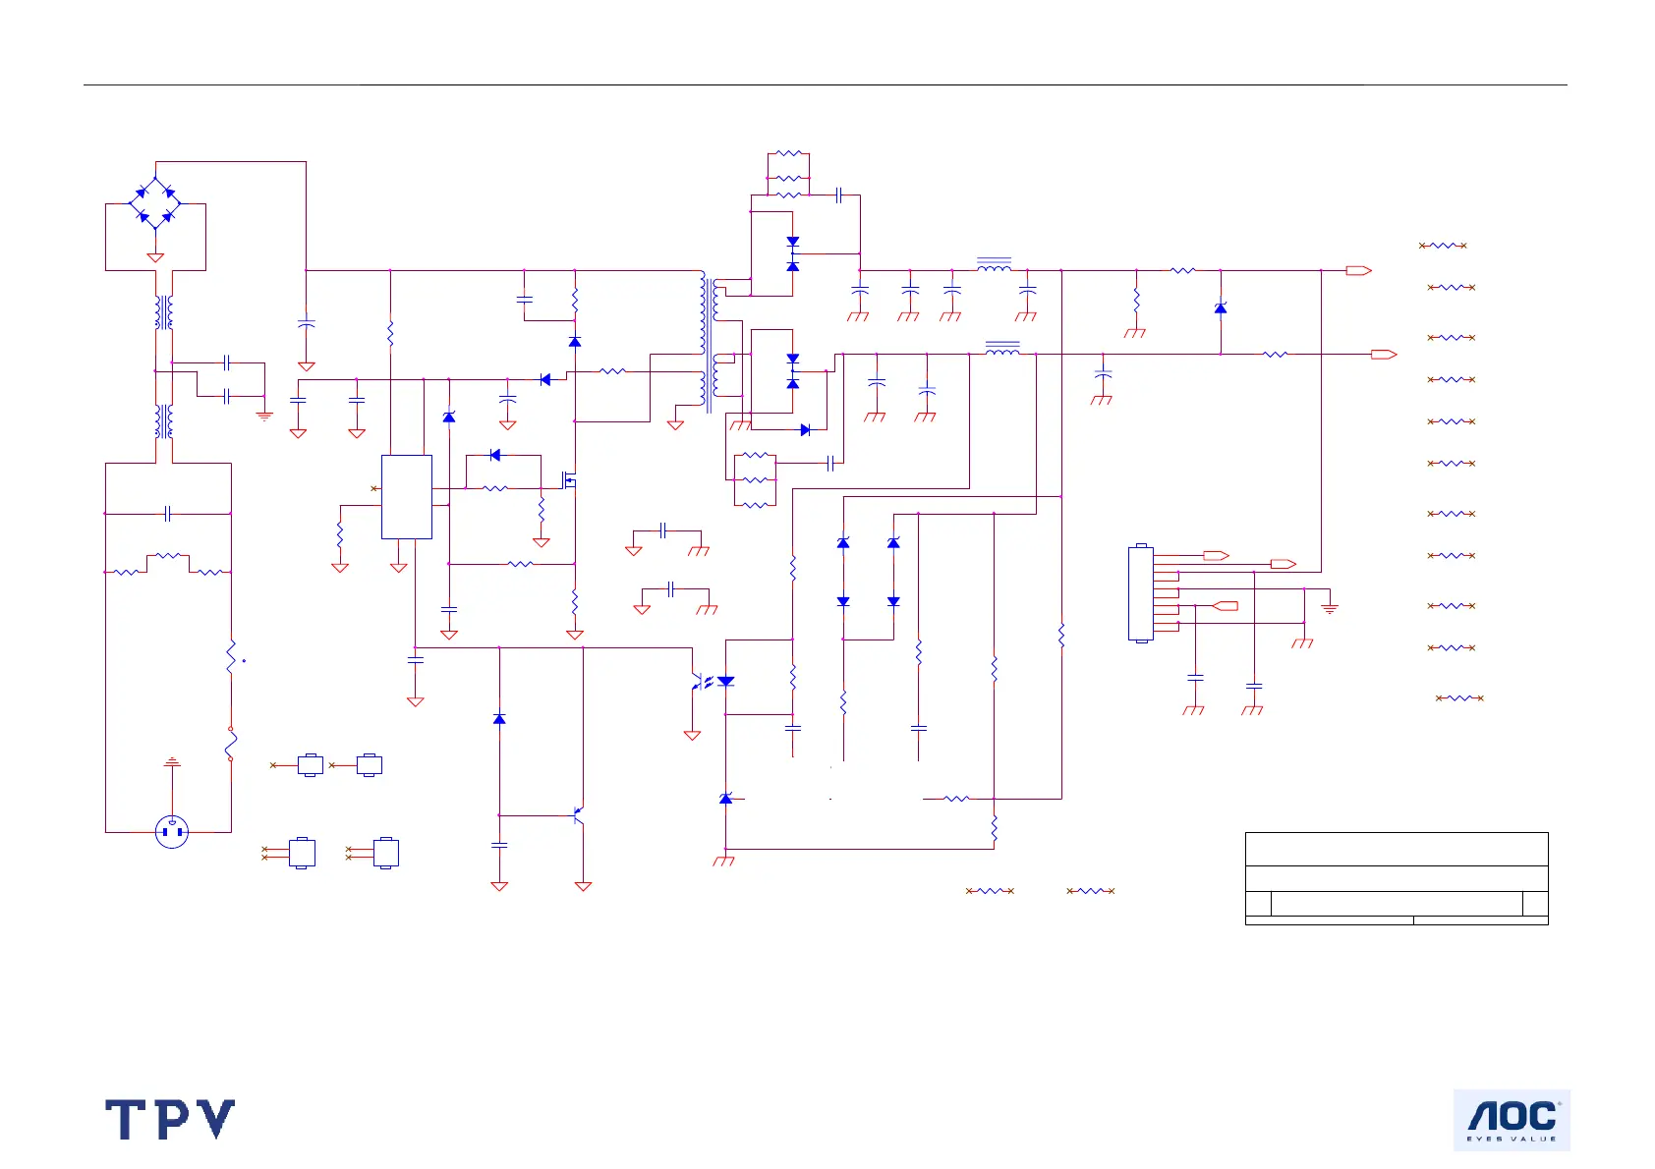
Task: Select the zener diode between output rails
Action: (1221, 308)
